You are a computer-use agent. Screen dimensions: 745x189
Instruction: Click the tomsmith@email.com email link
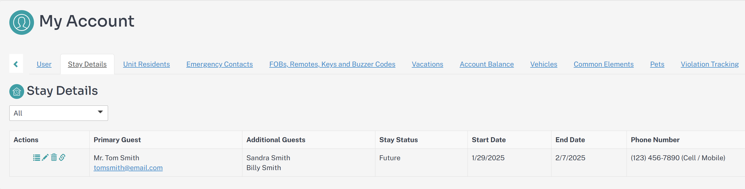(128, 168)
